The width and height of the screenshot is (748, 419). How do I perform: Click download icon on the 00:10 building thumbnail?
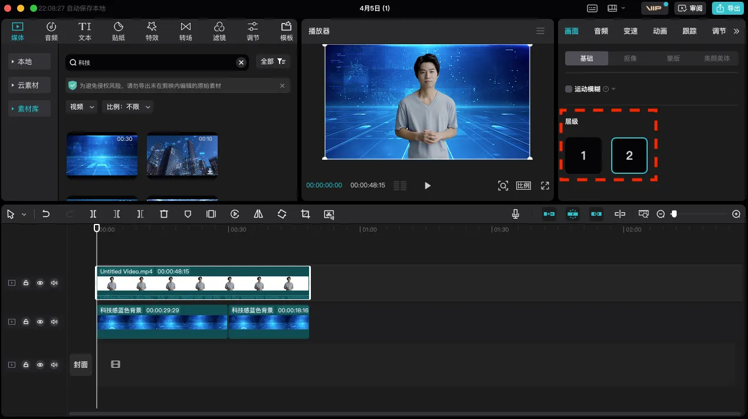[210, 171]
